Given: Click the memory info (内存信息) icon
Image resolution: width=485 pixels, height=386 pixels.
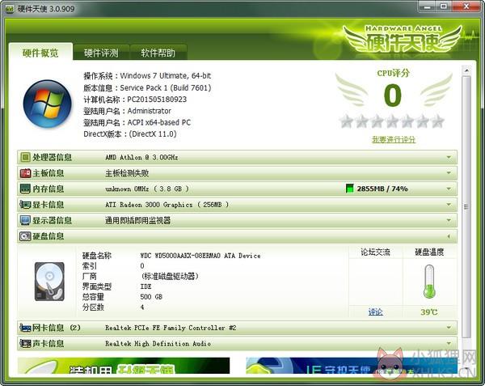Looking at the screenshot, I should (25, 189).
